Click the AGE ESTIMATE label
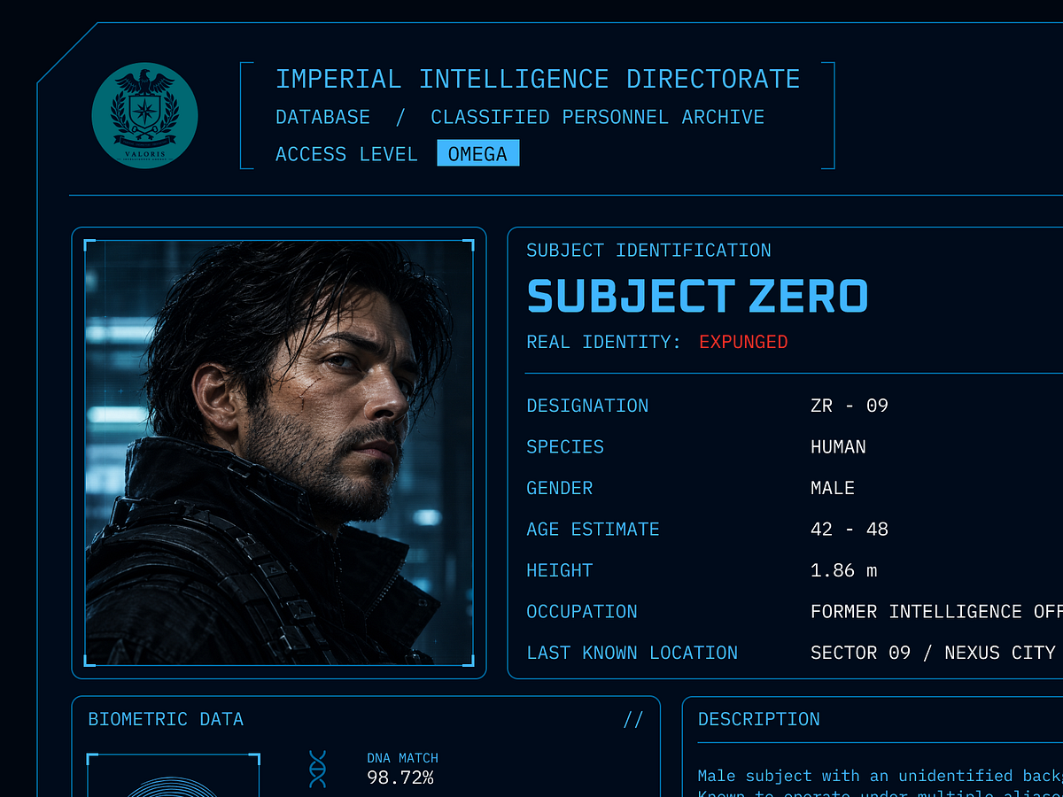 pos(593,530)
